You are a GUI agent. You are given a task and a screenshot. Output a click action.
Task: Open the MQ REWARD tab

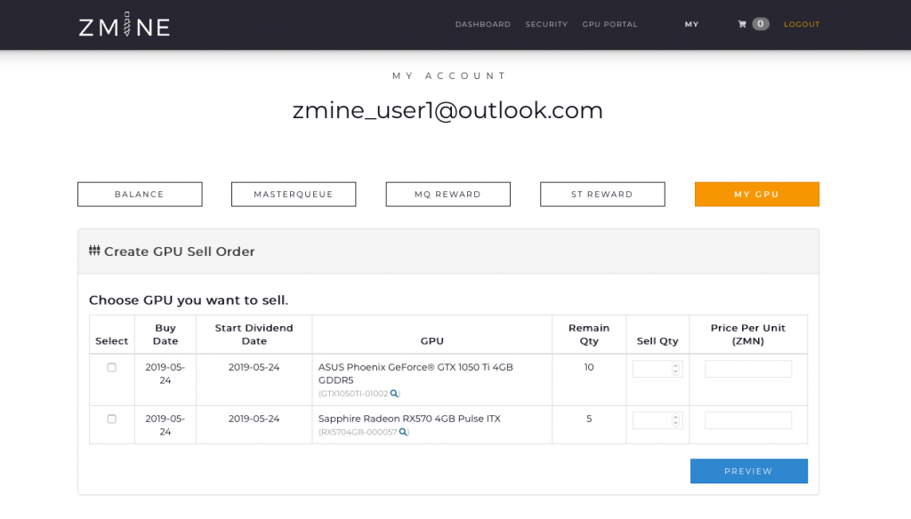coord(447,194)
